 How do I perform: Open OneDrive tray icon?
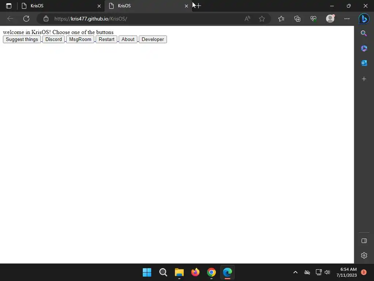click(307, 272)
